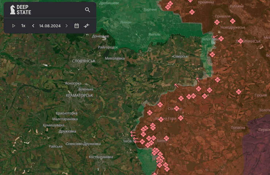Change the 1x playback speed
270x175 pixels.
pos(23,26)
